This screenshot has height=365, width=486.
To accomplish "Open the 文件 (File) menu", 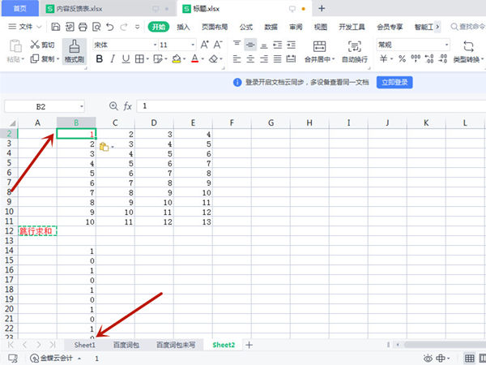I will [x=31, y=27].
